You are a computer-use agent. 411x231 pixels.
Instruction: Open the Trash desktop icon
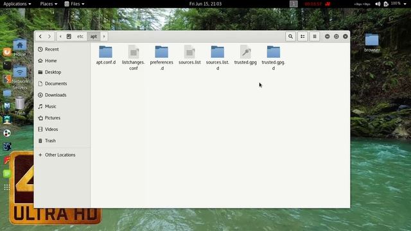point(20,106)
